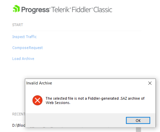Click the Progress wordmark in header
This screenshot has height=132, width=160.
[x=35, y=10]
